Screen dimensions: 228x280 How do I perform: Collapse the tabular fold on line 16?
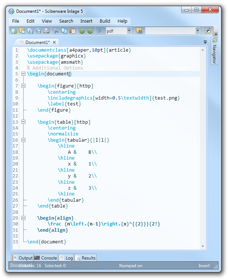pos(23,140)
